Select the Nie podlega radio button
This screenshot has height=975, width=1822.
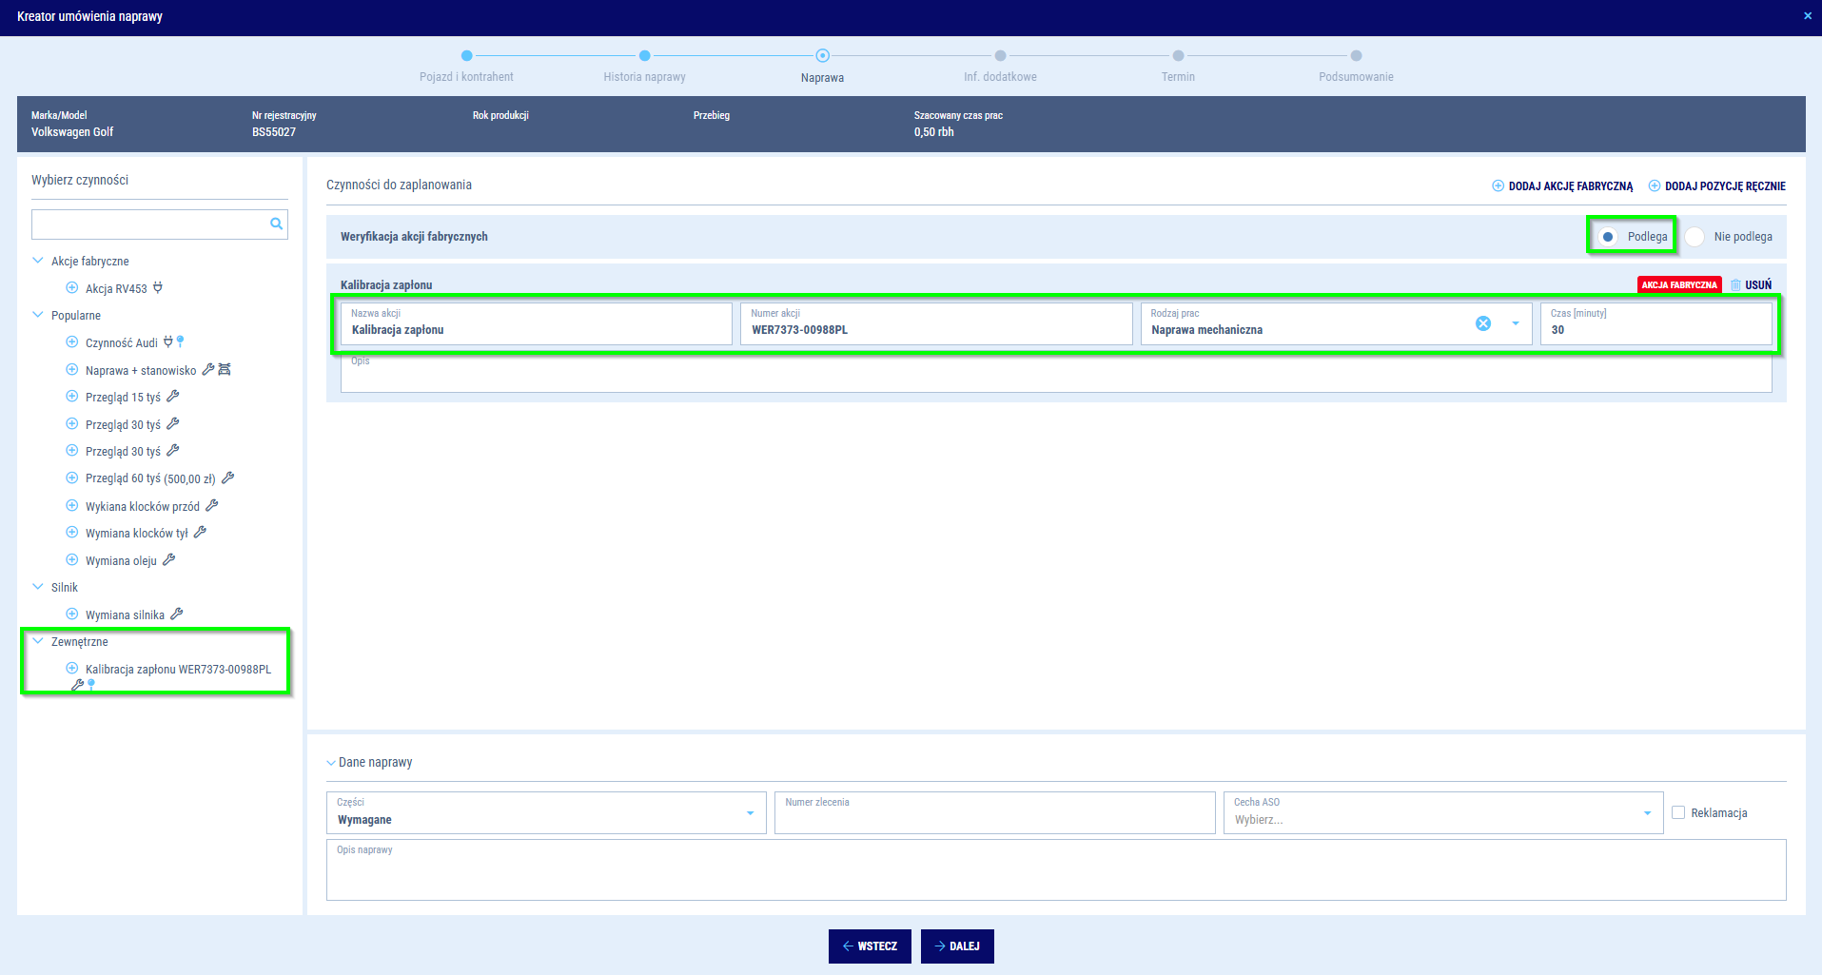point(1695,237)
